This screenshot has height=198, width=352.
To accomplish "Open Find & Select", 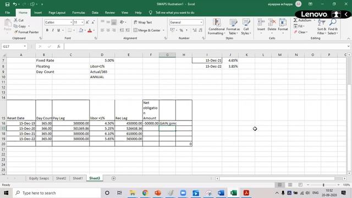I will click(333, 27).
